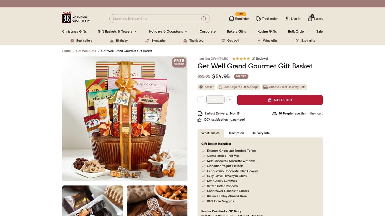Enable Choose Exact Delivery Date option
This screenshot has height=216, width=385.
(x=285, y=87)
